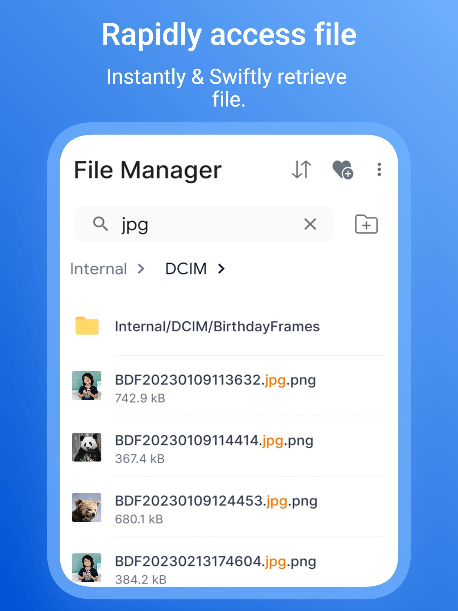
Task: Click the 680.1 kB file size
Action: tap(139, 519)
